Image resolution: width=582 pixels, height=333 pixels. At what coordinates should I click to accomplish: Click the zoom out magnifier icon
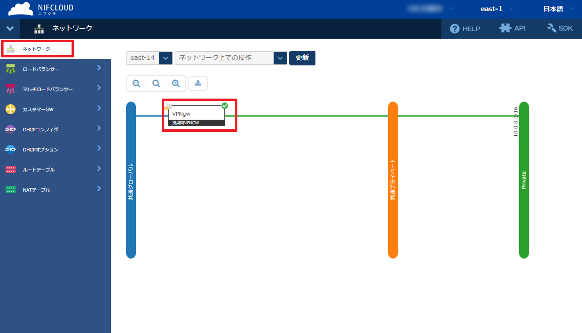[x=136, y=84]
